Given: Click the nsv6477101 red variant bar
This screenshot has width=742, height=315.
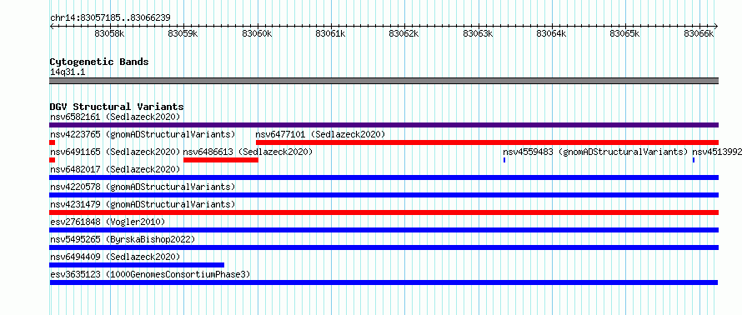Looking at the screenshot, I should pyautogui.click(x=487, y=142).
